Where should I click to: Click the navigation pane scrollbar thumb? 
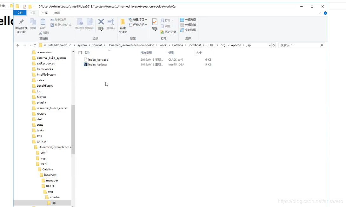73,130
